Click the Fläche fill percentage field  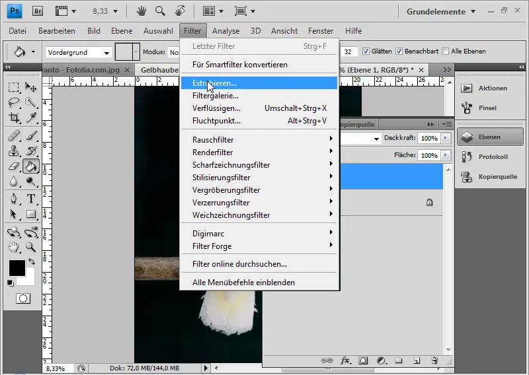[428, 155]
